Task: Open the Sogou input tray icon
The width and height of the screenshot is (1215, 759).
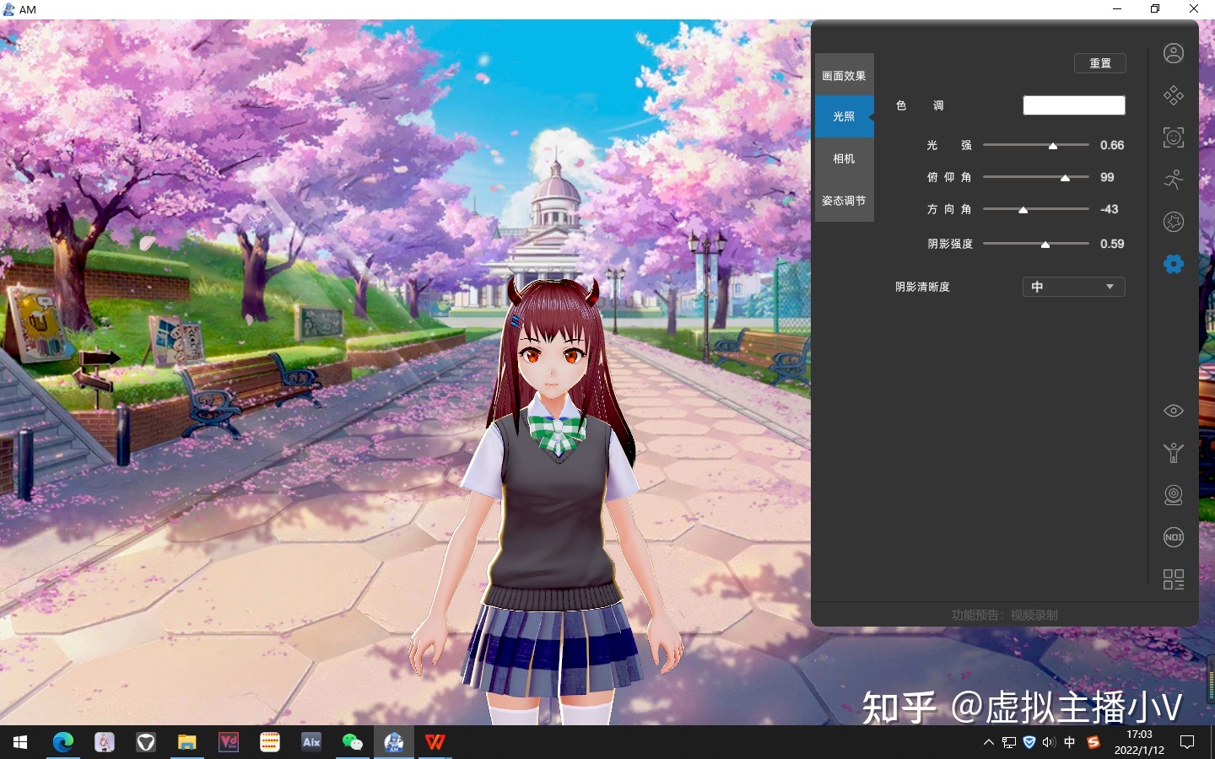Action: pos(1093,742)
